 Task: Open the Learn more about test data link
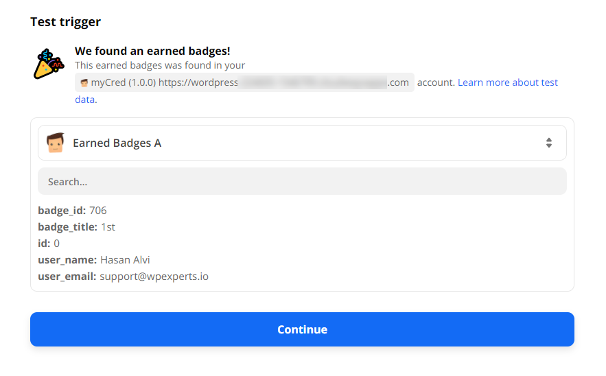[x=507, y=82]
